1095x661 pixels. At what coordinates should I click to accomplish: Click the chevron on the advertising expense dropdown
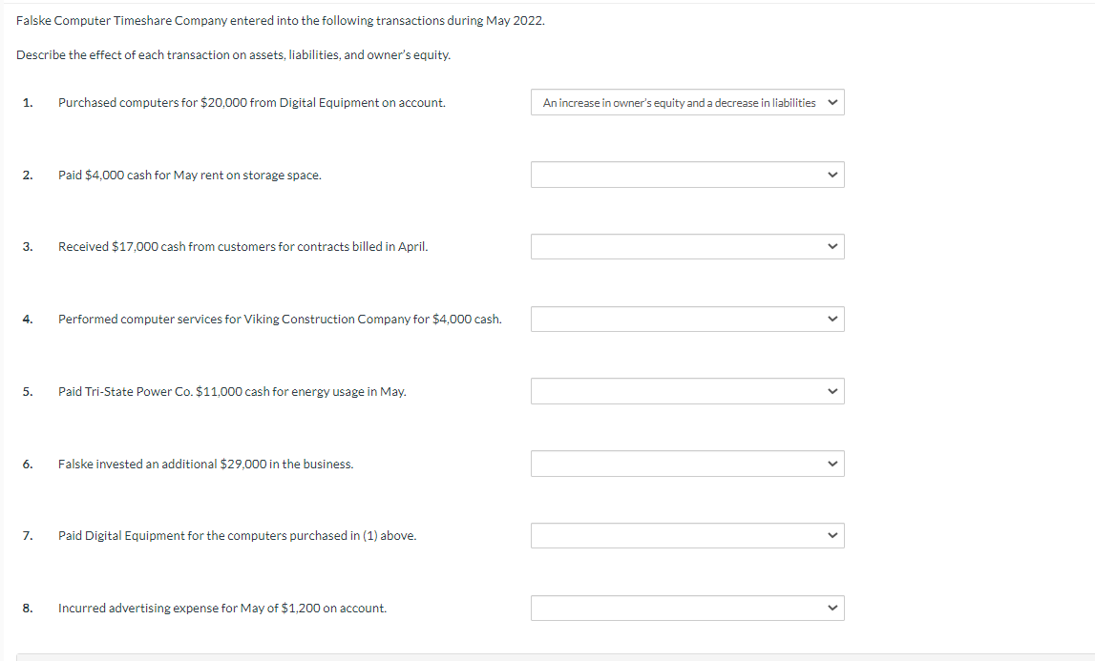pyautogui.click(x=832, y=608)
